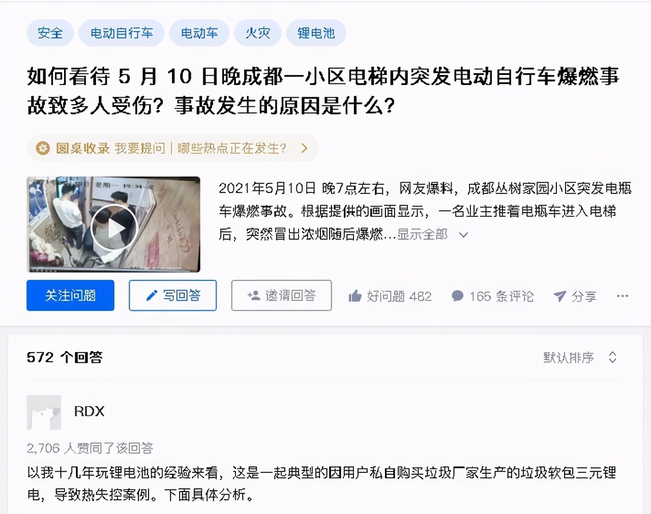The width and height of the screenshot is (651, 514).
Task: Click the paper-plane 分享 icon
Action: 559,296
